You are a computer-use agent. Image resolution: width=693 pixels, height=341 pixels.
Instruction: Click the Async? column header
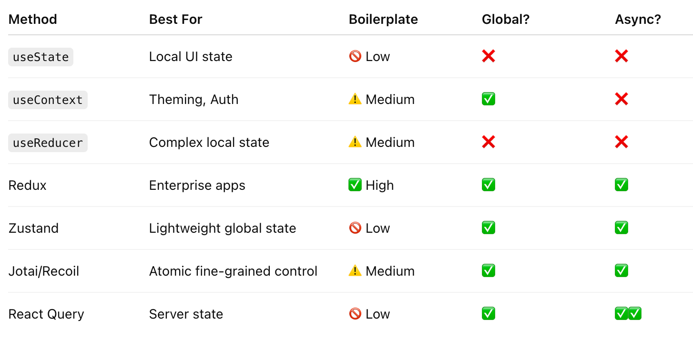(x=638, y=19)
